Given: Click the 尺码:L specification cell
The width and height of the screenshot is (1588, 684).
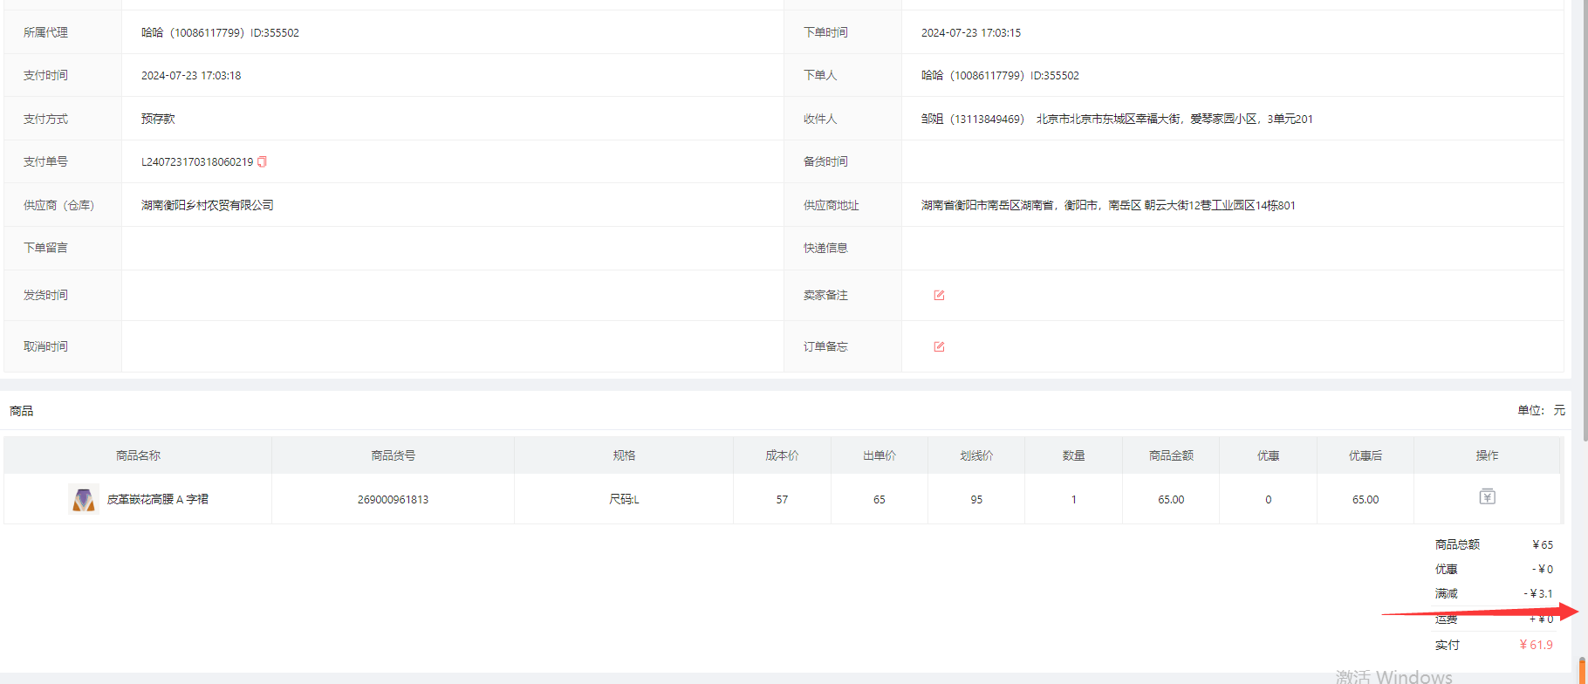Looking at the screenshot, I should 624,499.
